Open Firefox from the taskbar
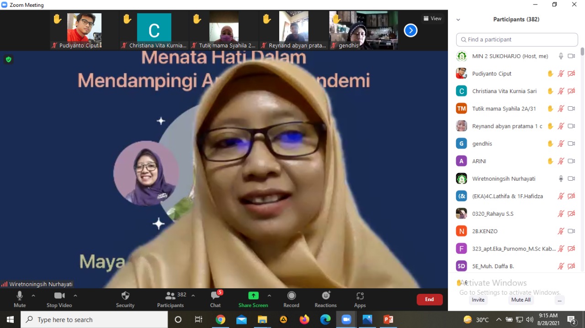Image resolution: width=585 pixels, height=328 pixels. 304,319
